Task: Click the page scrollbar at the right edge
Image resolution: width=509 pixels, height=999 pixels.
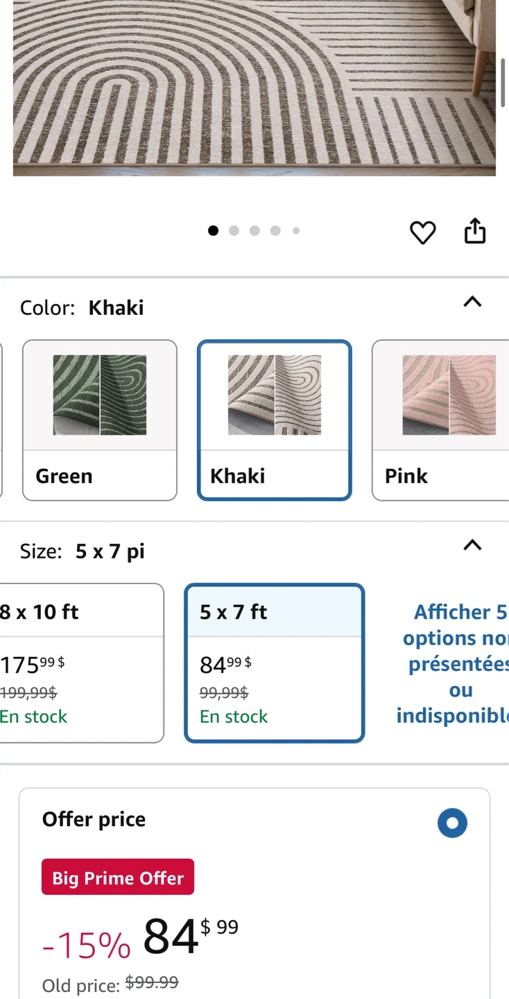Action: (504, 83)
